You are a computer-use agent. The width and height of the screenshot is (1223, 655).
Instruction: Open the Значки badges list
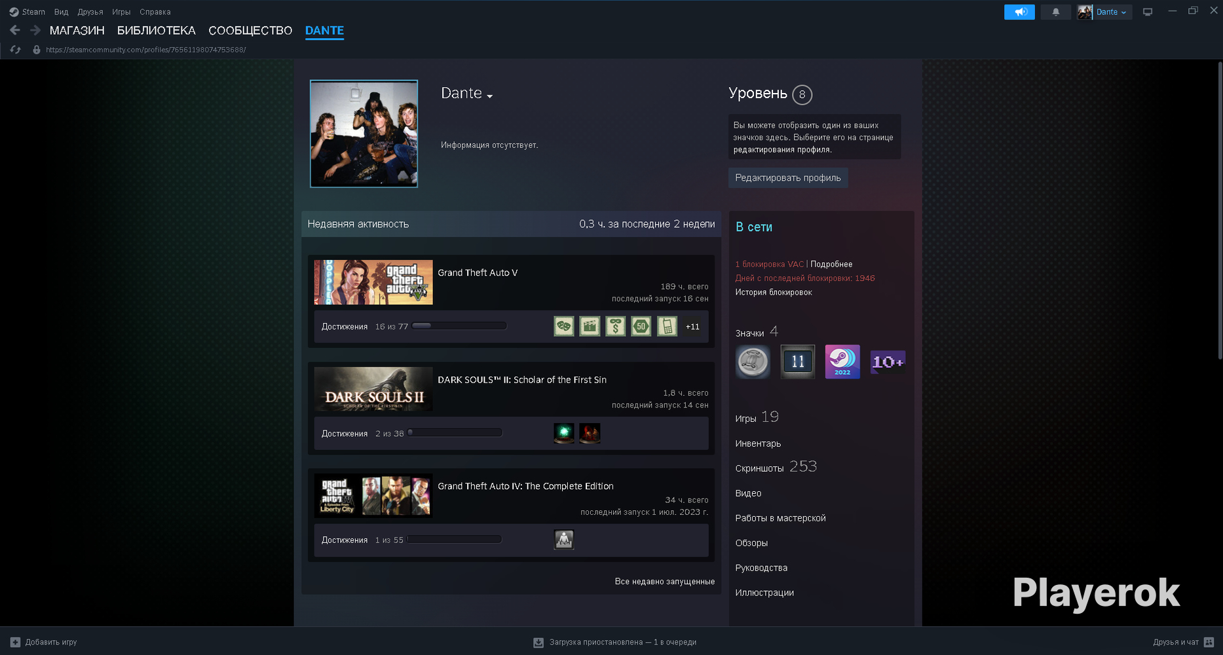point(757,332)
